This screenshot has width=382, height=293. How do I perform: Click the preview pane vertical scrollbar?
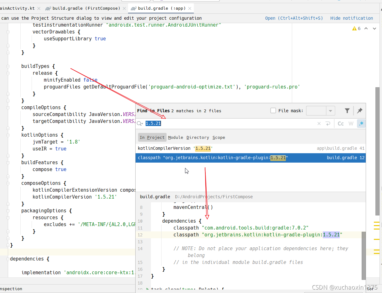click(364, 255)
